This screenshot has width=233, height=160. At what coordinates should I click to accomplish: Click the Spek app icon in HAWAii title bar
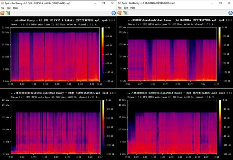coord(2,3)
